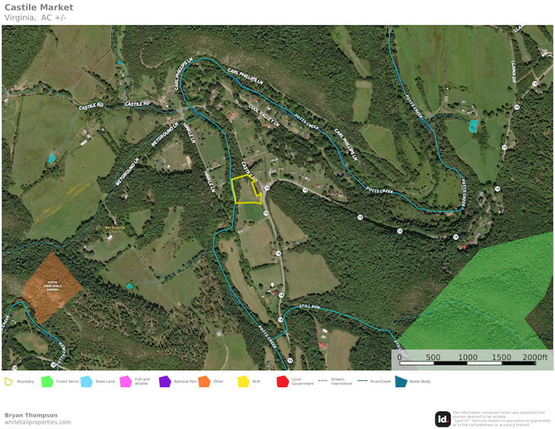The height and width of the screenshot is (429, 555).
Task: Click the Land id logo in the footer
Action: pyautogui.click(x=443, y=417)
